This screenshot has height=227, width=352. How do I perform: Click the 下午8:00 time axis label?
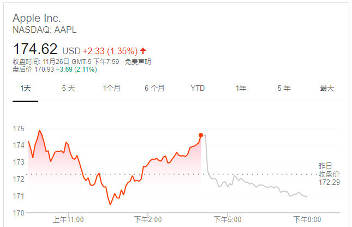[x=307, y=219]
